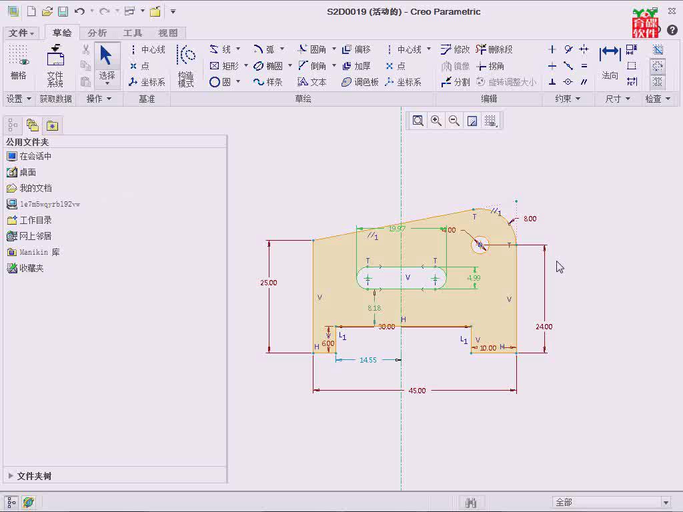Switch to the 分析 analysis tab
Image resolution: width=683 pixels, height=512 pixels.
point(97,33)
